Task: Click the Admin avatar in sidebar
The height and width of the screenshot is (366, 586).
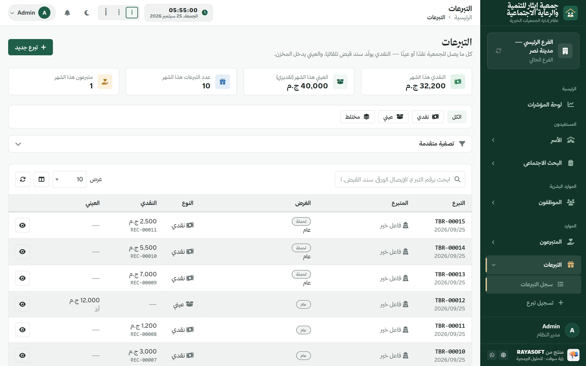Action: click(572, 330)
